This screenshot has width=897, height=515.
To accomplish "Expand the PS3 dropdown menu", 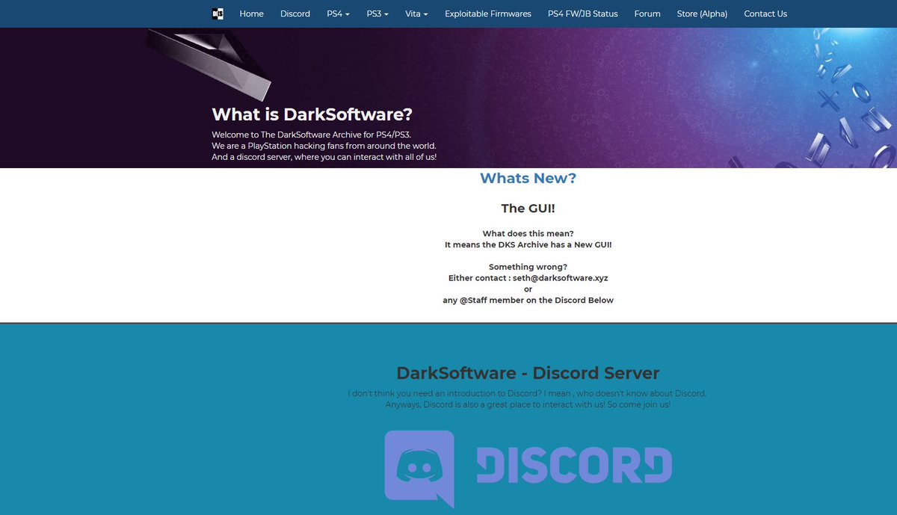I will tap(377, 13).
